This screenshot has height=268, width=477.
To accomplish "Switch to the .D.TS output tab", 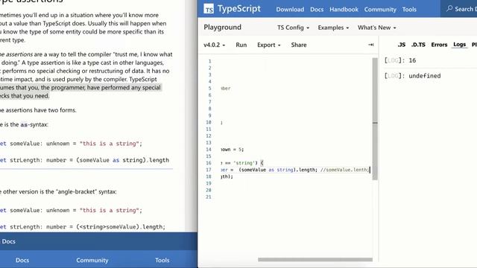I will tap(418, 45).
